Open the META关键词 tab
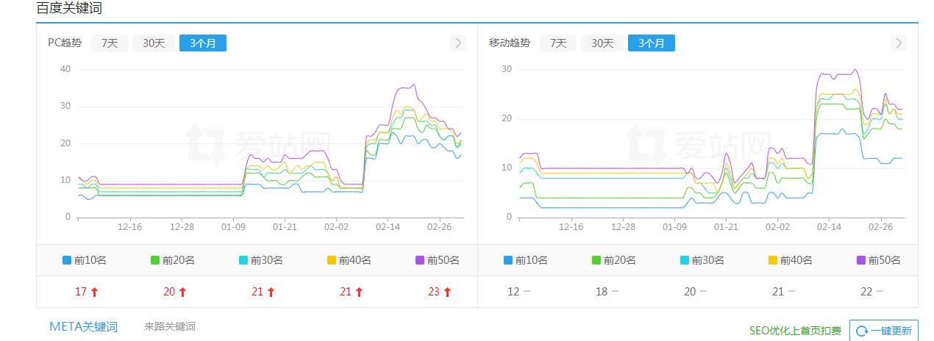 tap(83, 327)
